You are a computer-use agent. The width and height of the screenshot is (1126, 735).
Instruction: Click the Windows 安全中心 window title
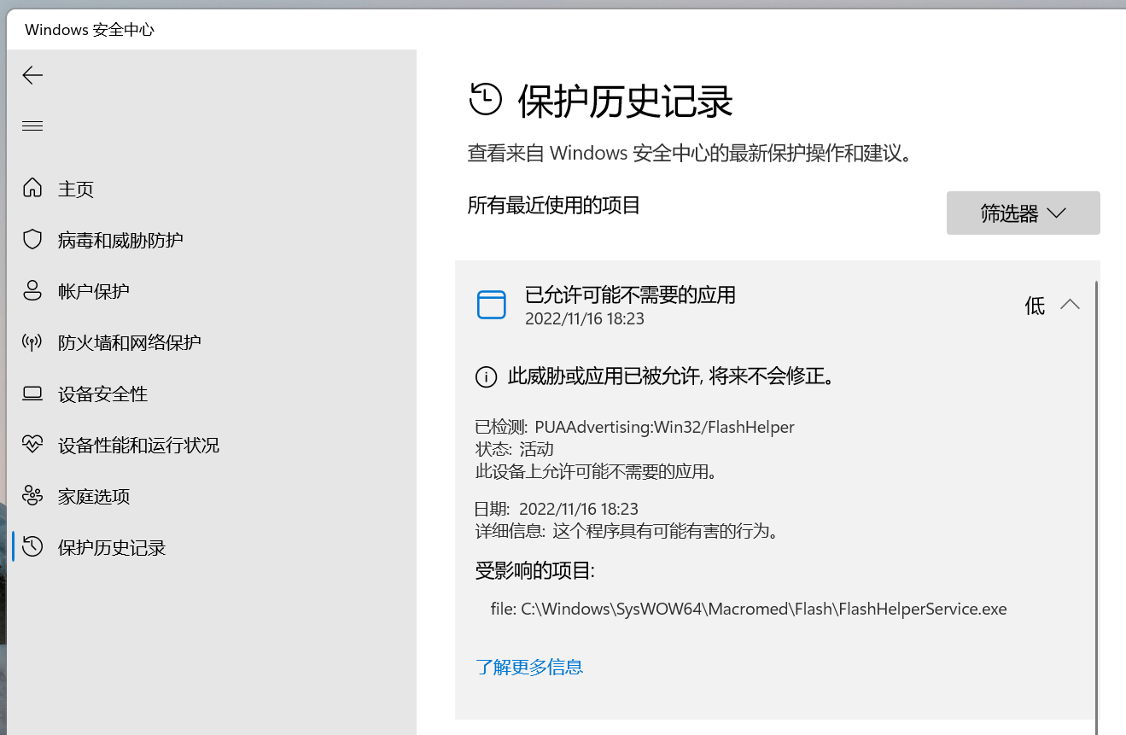[x=90, y=30]
